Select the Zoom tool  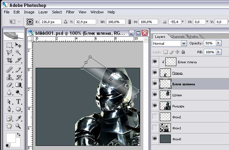coord(18,126)
